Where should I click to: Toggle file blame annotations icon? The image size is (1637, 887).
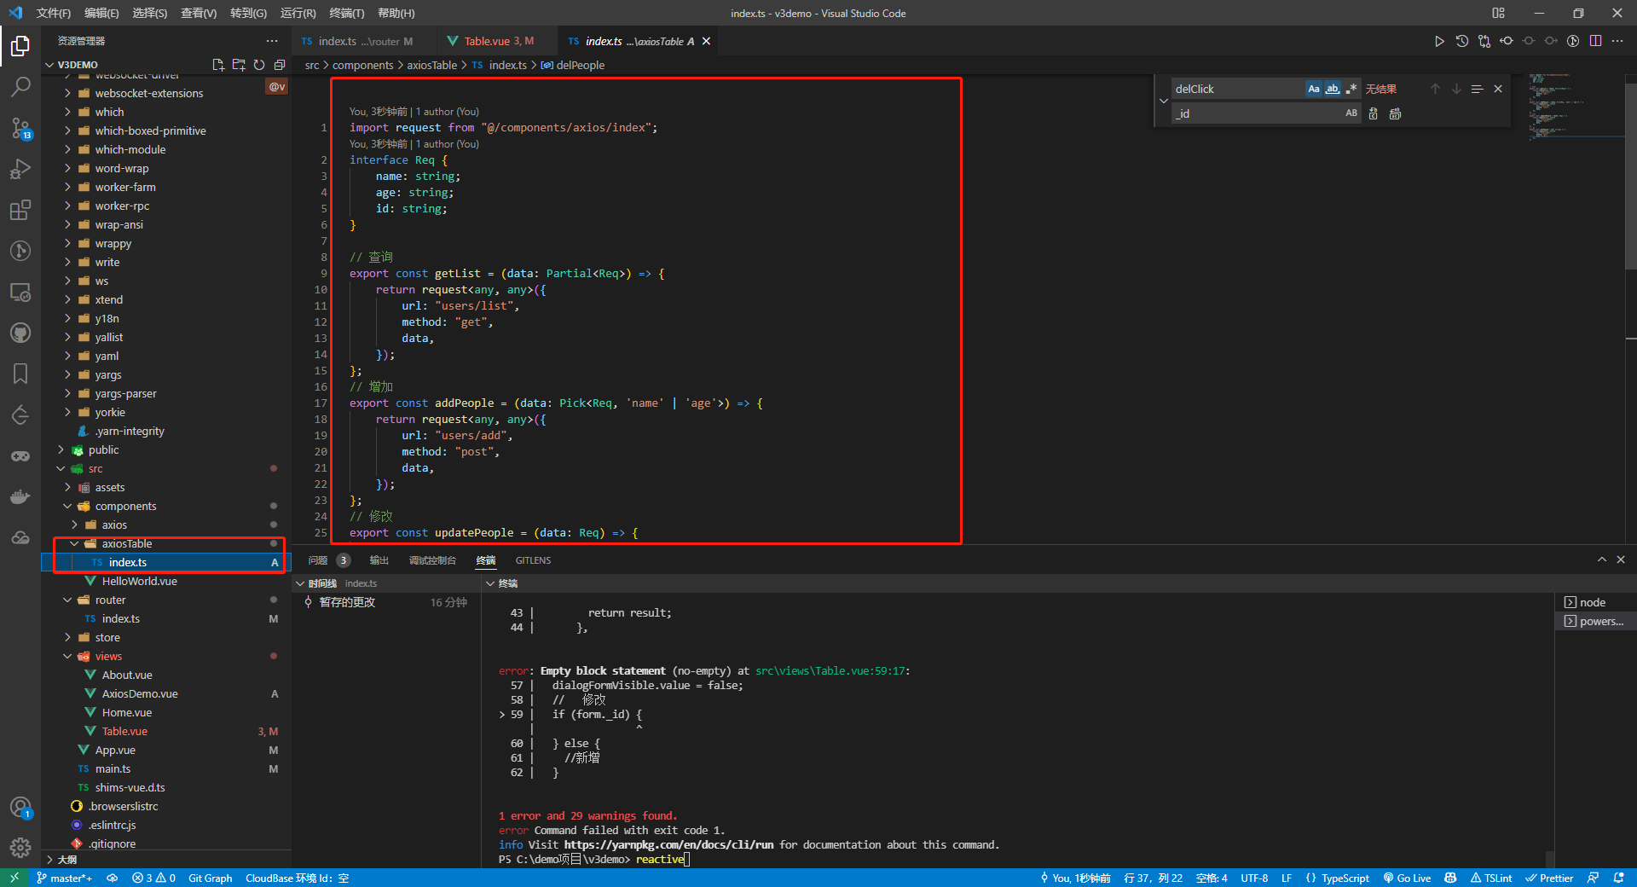pos(1573,41)
